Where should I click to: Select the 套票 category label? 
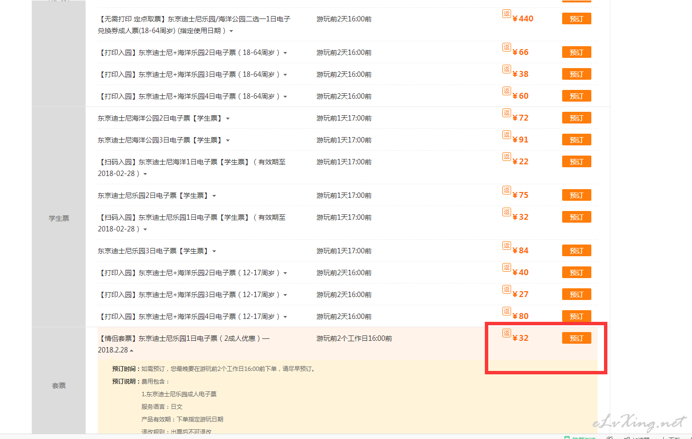point(59,386)
